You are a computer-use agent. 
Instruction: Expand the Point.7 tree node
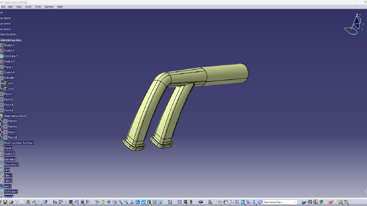click(x=1, y=132)
